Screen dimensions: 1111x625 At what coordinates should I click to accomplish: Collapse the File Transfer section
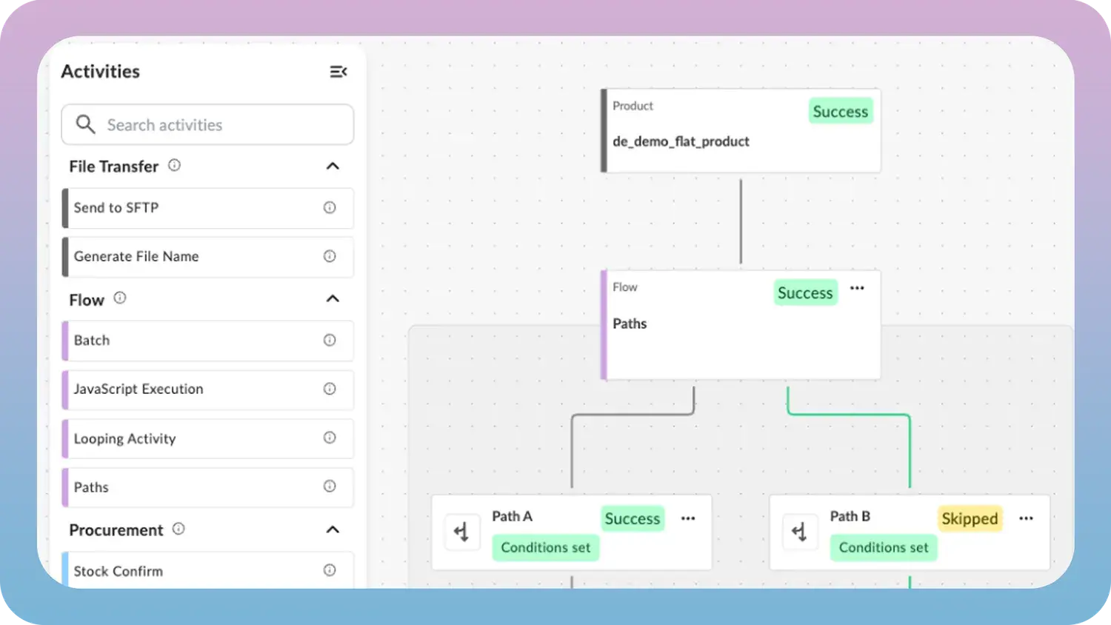pos(333,166)
